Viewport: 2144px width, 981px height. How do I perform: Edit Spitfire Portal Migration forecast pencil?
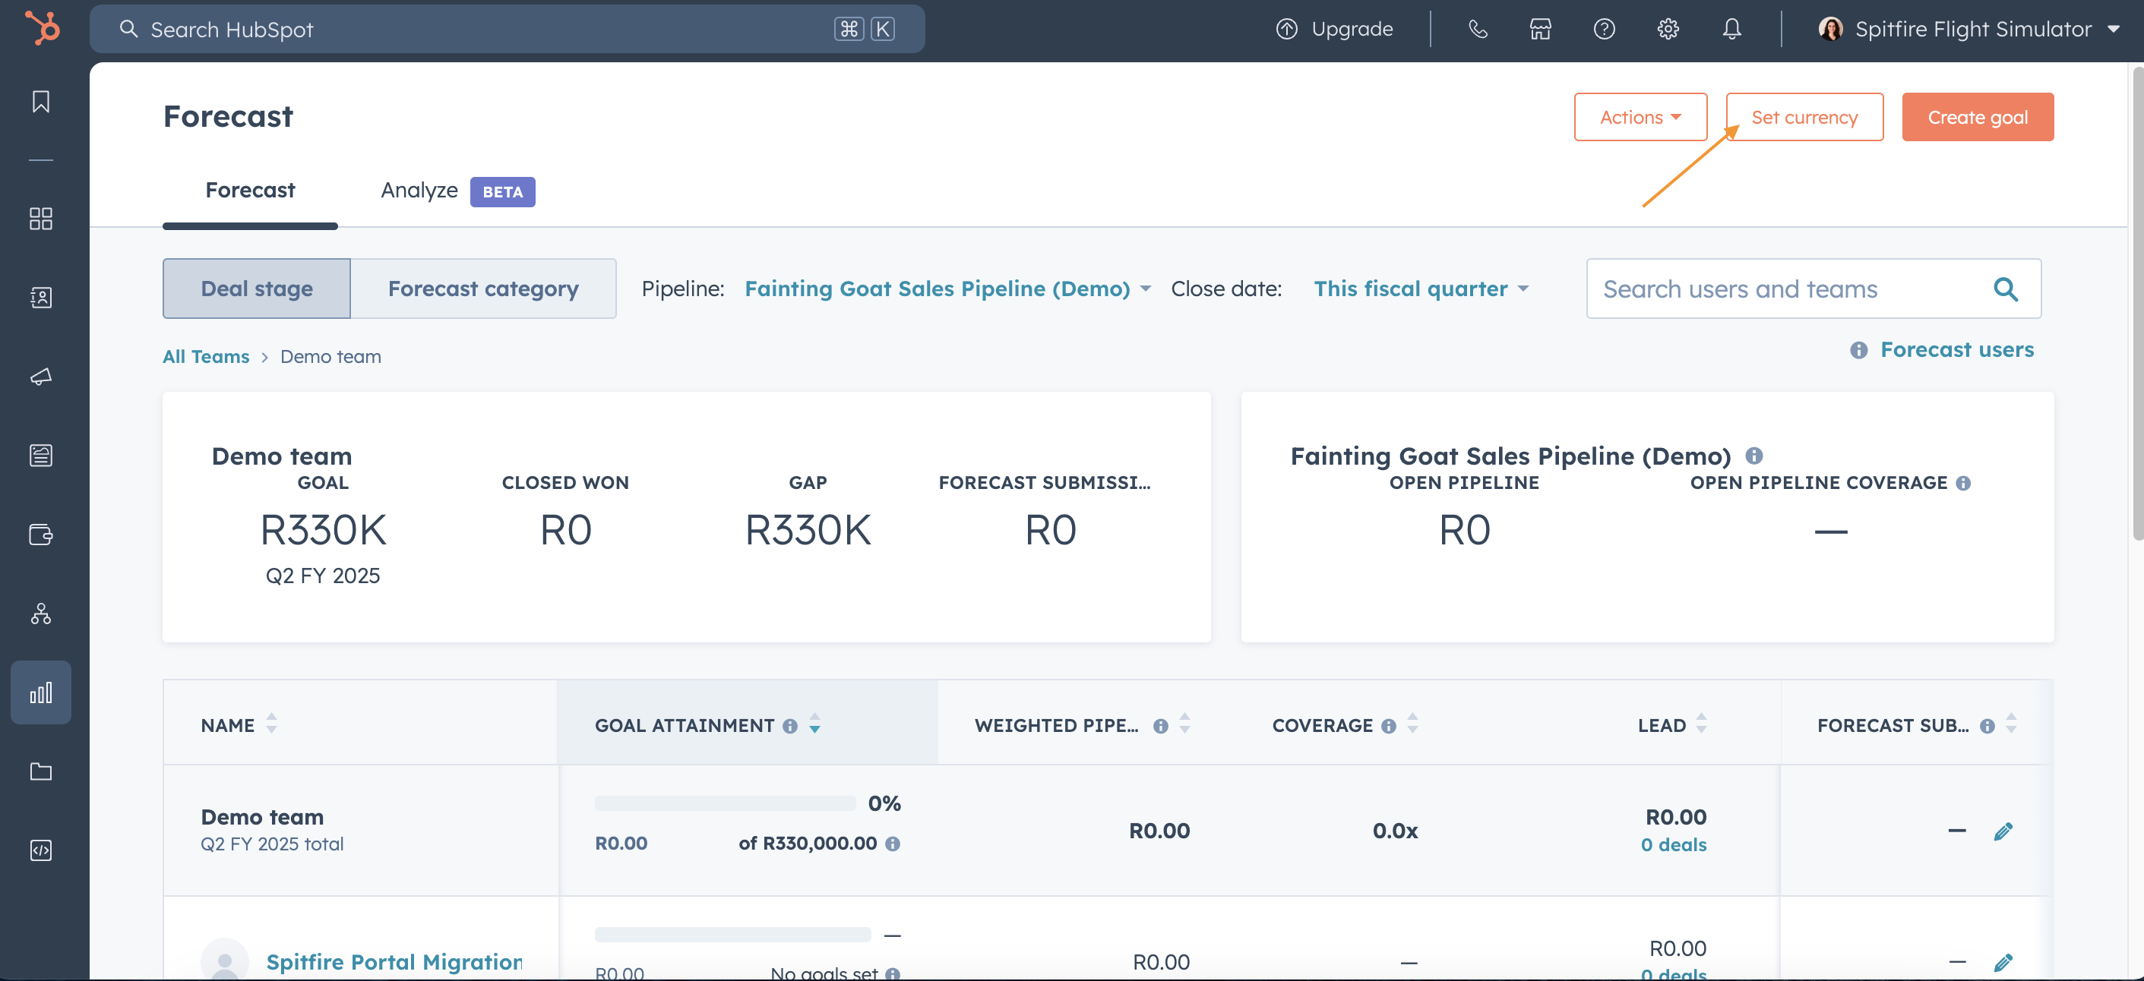click(x=2003, y=962)
